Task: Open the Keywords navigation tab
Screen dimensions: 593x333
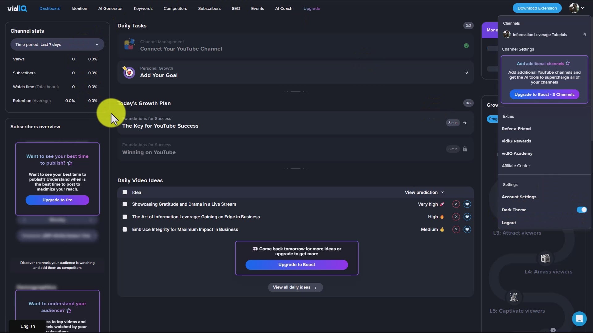Action: coord(143,8)
